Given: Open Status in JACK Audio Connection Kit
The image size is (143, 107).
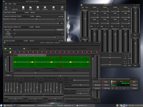Looking at the screenshot, I should (x=106, y=85).
